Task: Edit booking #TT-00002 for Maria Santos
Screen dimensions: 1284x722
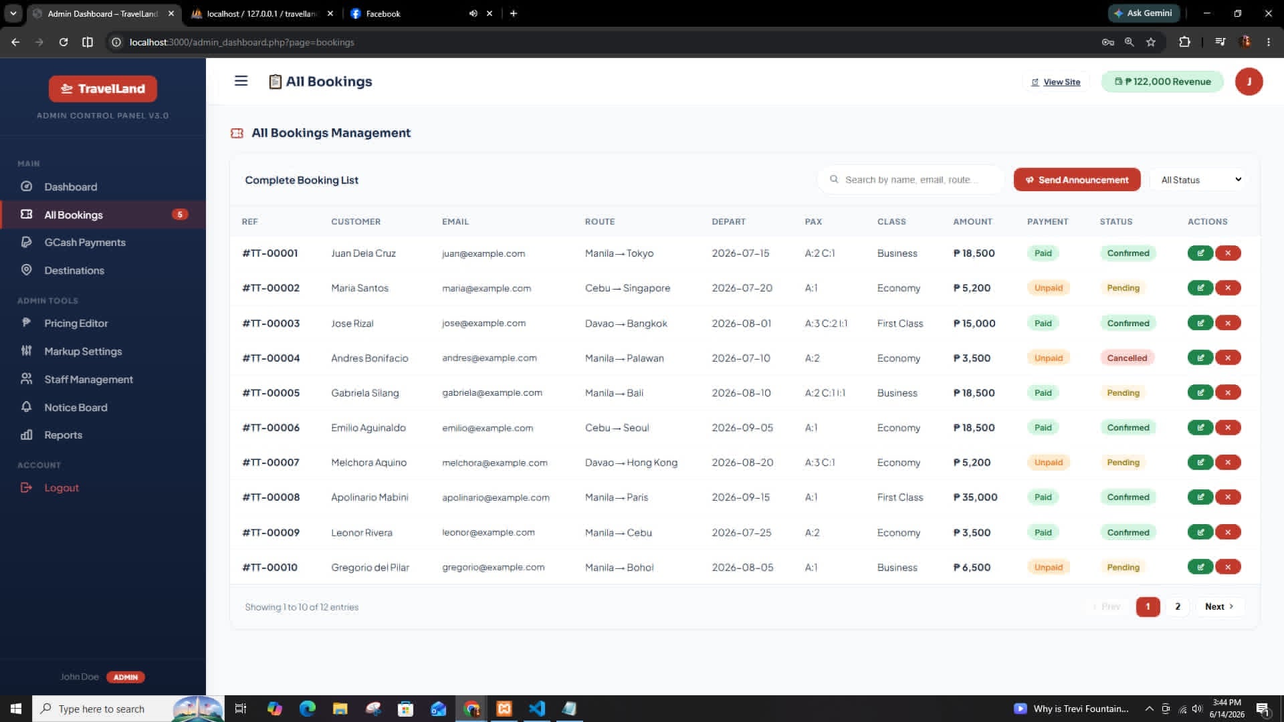Action: pos(1200,288)
